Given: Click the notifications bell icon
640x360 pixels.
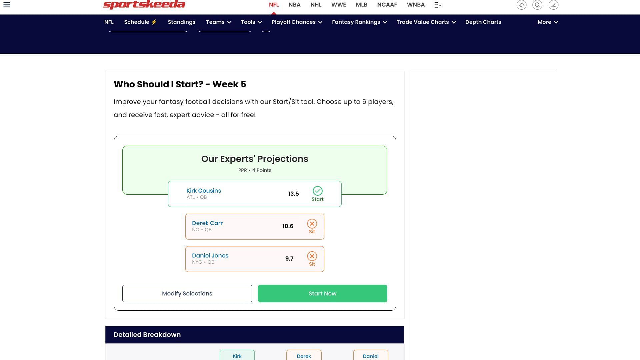Looking at the screenshot, I should pos(521,4).
